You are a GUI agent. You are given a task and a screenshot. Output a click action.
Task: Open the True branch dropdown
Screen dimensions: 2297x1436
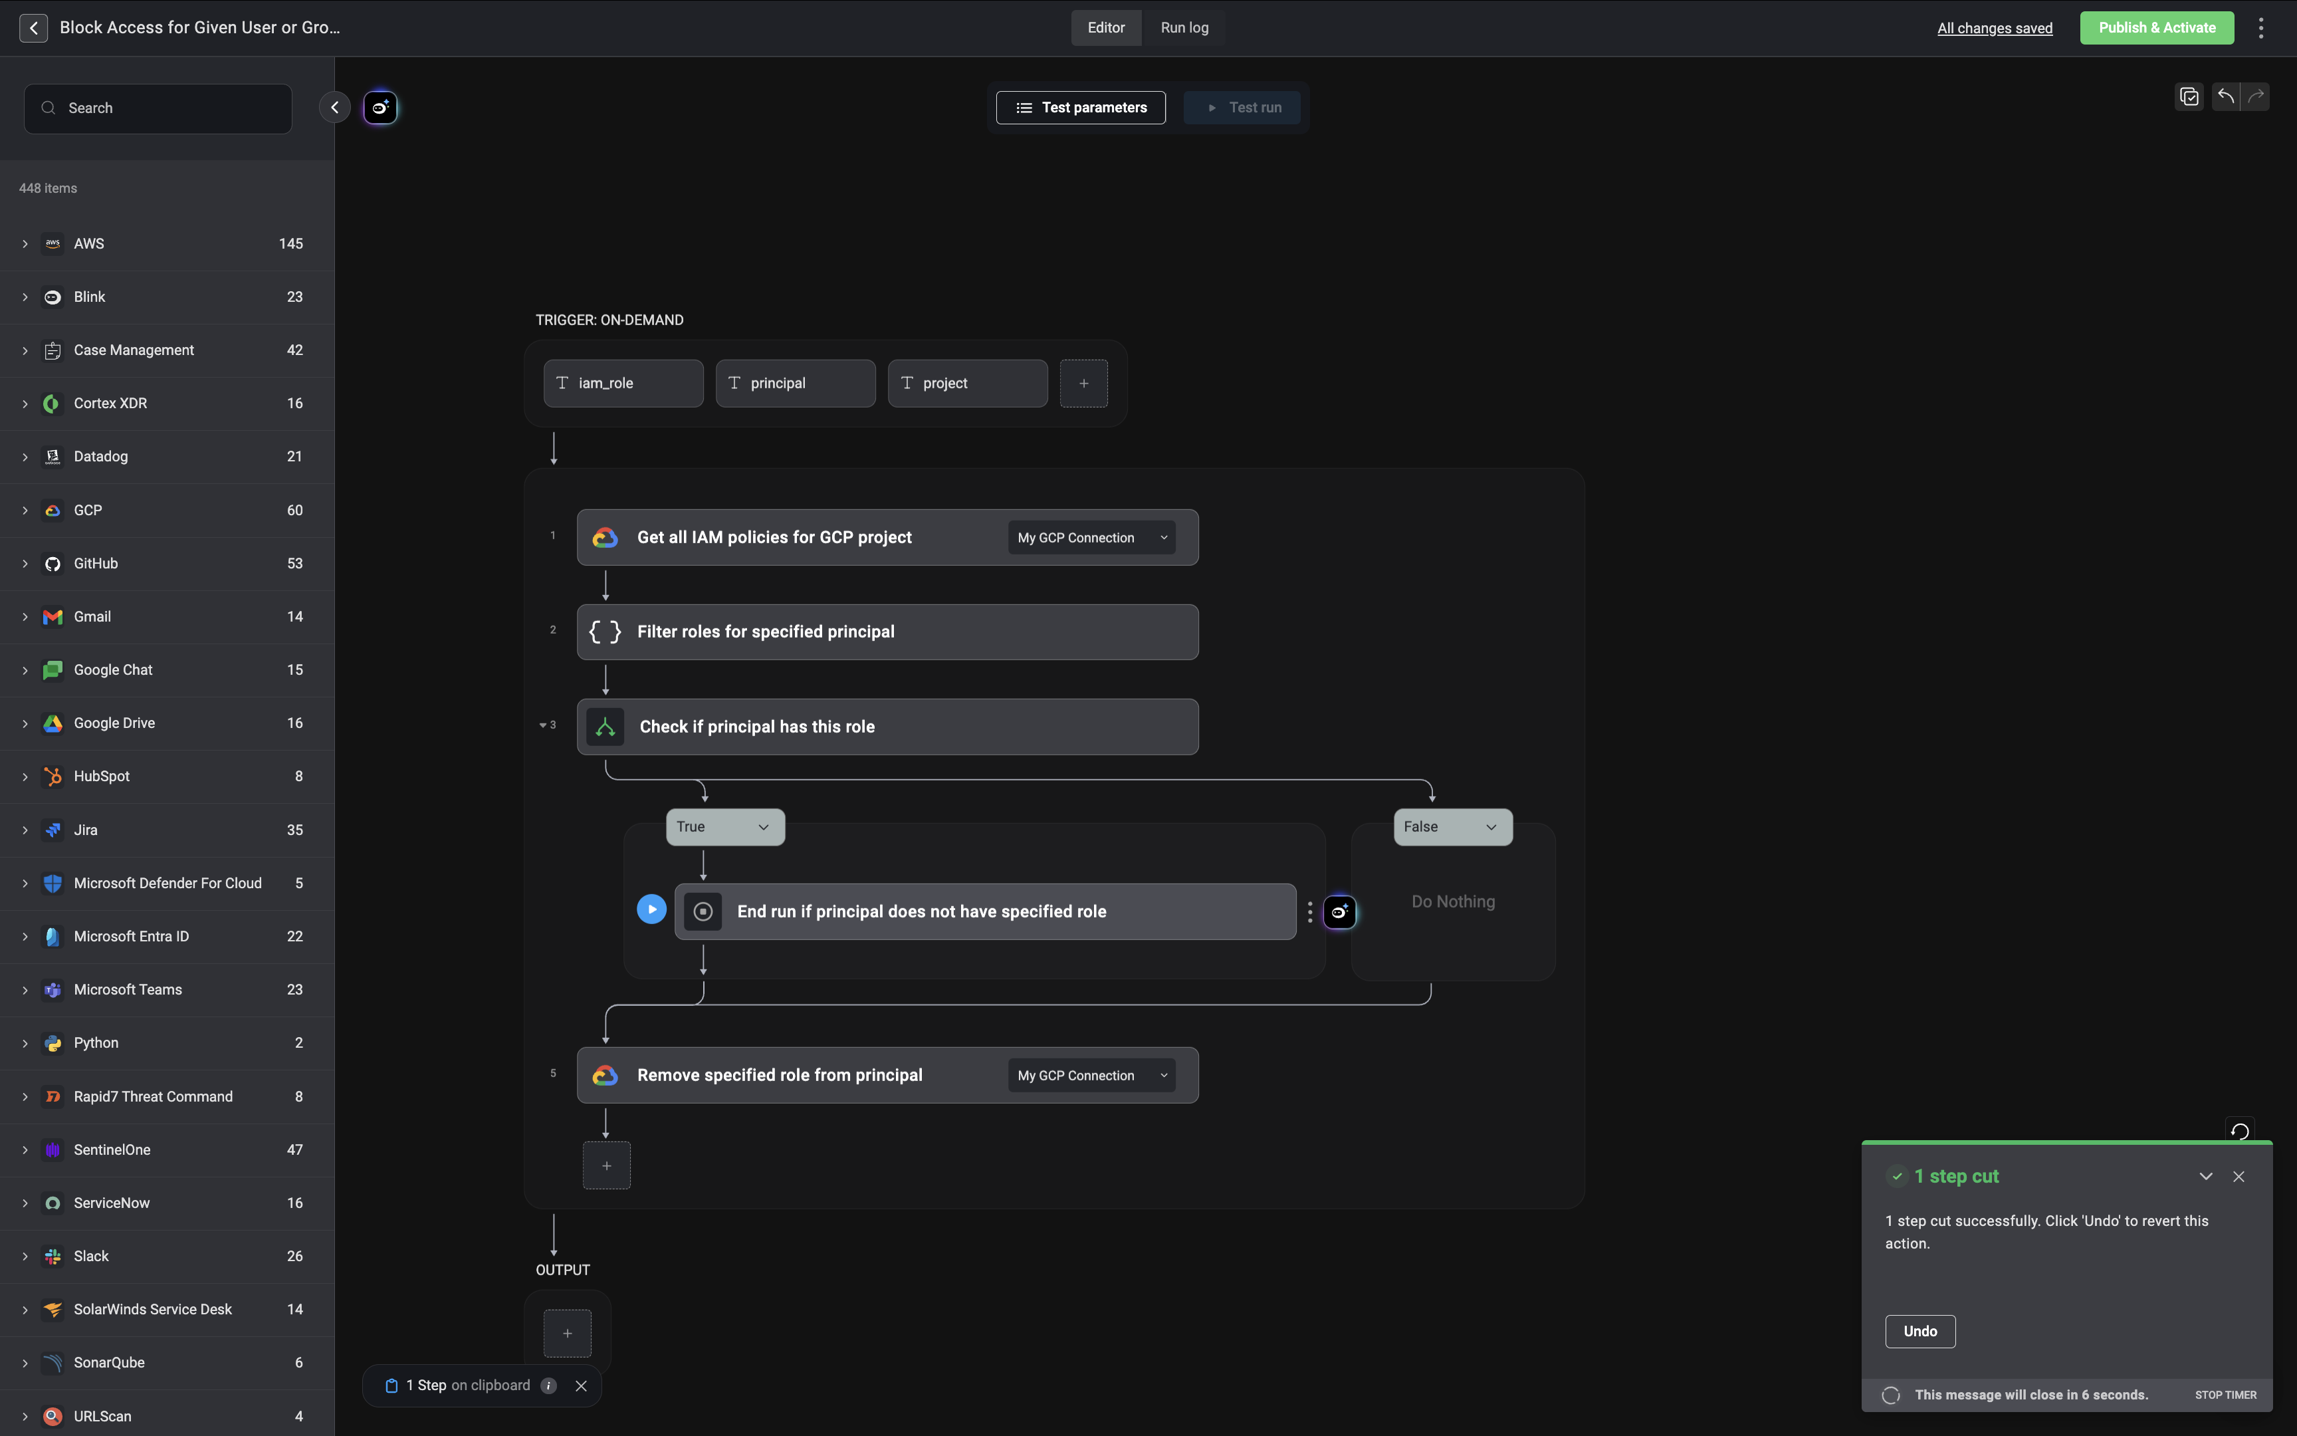(725, 827)
